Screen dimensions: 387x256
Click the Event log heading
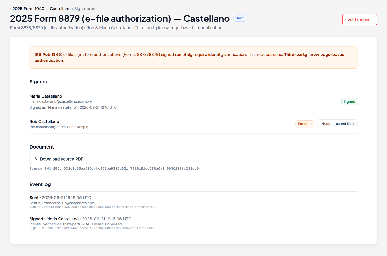[40, 184]
